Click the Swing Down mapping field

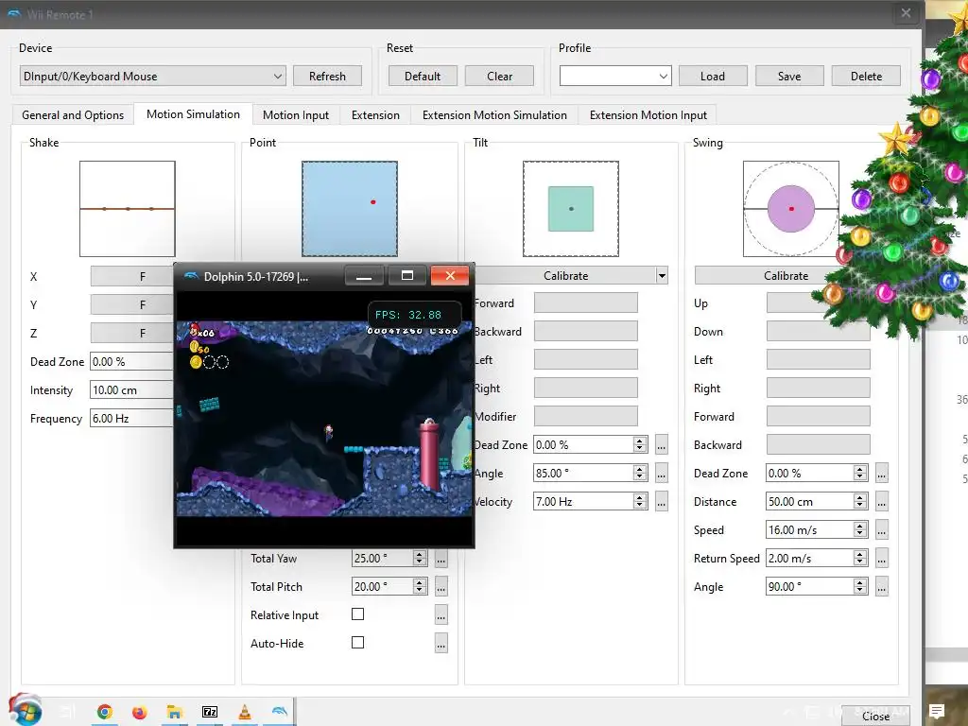[819, 331]
